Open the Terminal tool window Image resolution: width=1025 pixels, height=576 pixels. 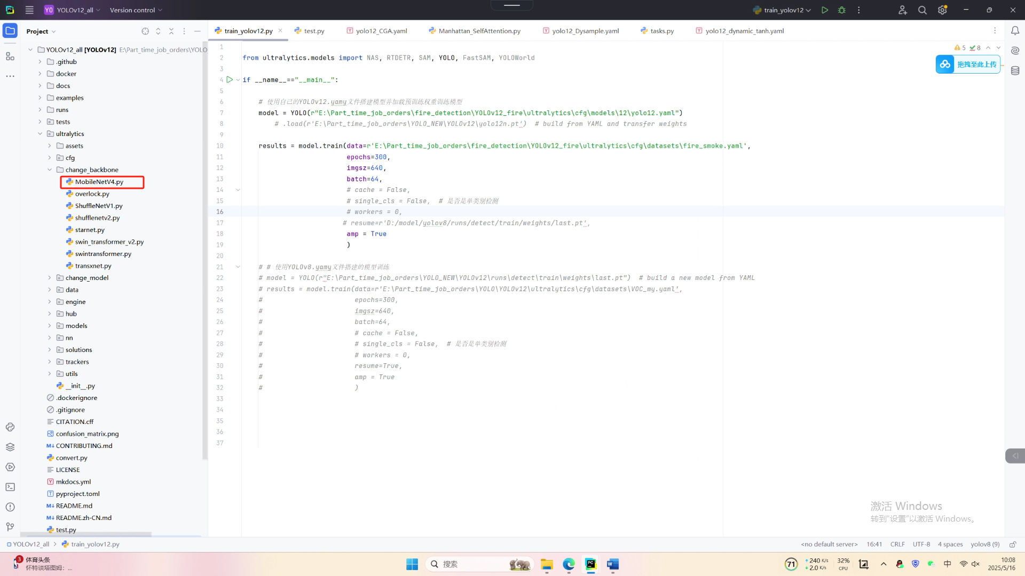click(10, 487)
